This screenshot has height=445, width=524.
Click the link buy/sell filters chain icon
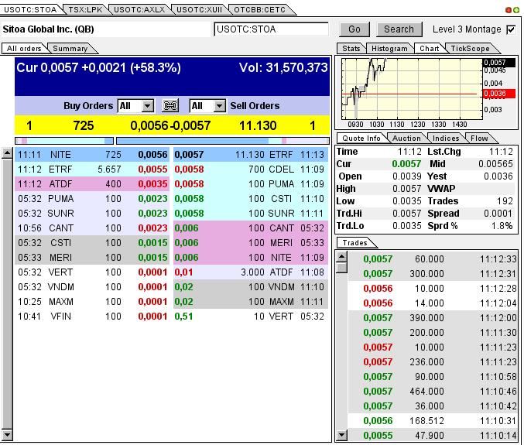coord(170,106)
